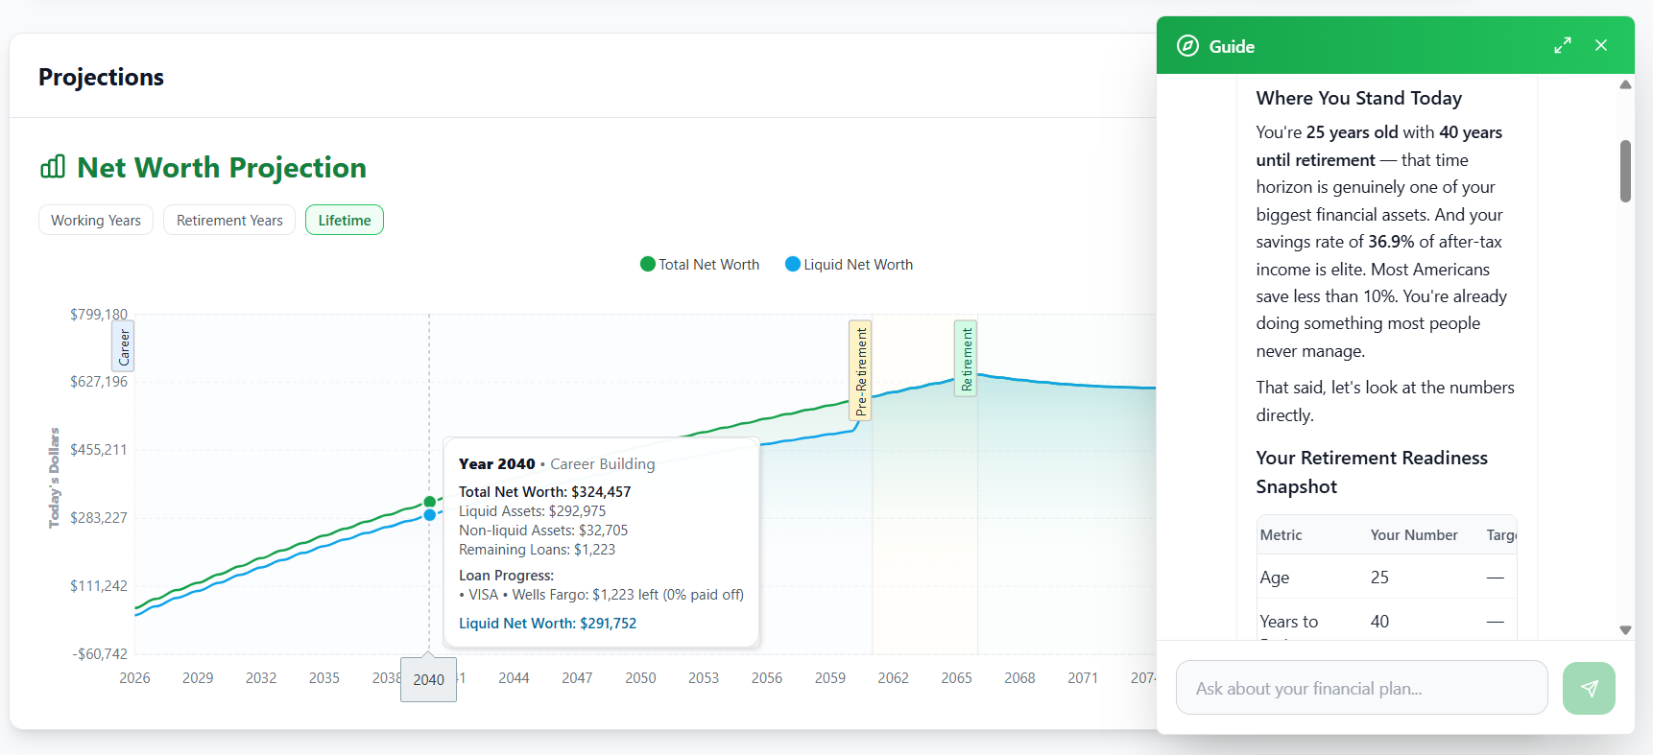Click the Projections page heading
This screenshot has width=1653, height=755.
click(x=101, y=77)
